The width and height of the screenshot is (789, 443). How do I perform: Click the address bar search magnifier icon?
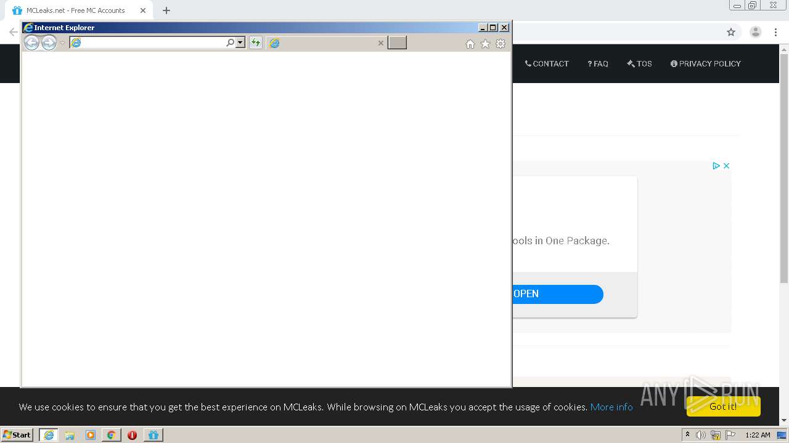(x=231, y=42)
